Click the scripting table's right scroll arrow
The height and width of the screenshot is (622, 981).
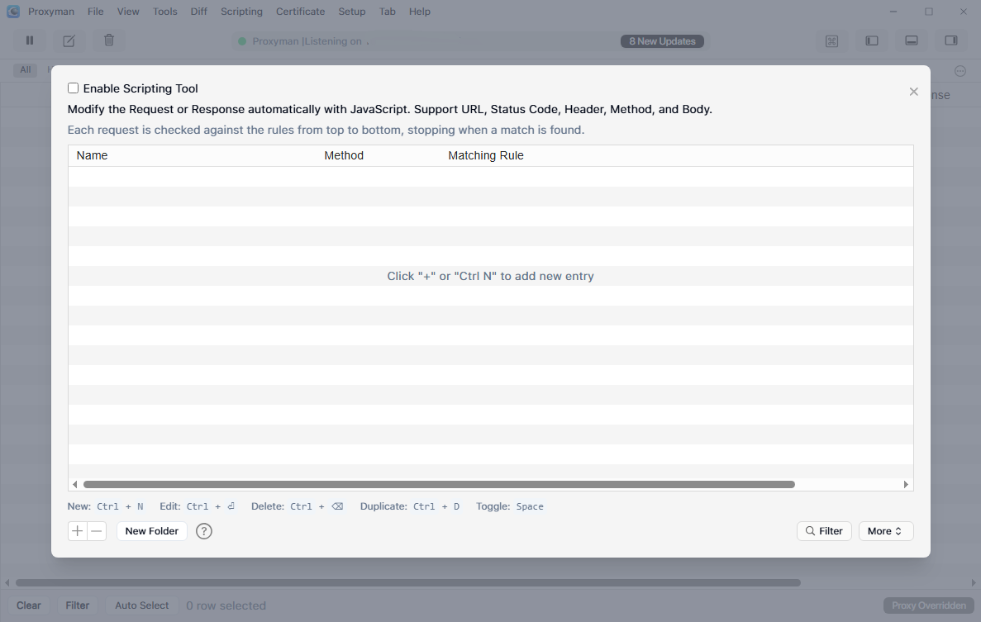(905, 485)
